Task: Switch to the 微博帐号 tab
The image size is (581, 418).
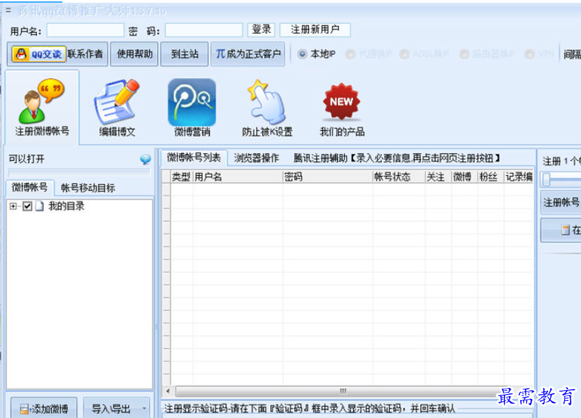Action: coord(29,187)
